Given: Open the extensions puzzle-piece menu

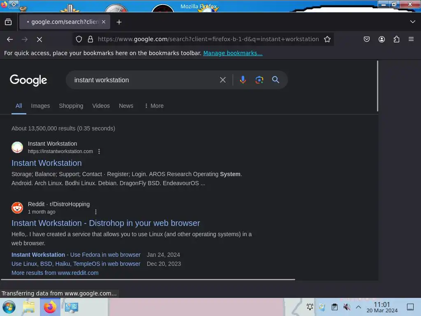Looking at the screenshot, I should [396, 39].
